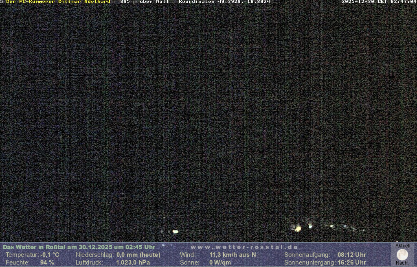This screenshot has width=417, height=267.
Task: Click the Luftdruck value 1.023,0 hPa
Action: point(133,263)
